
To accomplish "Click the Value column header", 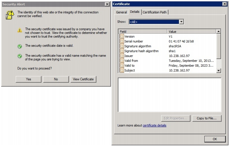I will point(192,31).
